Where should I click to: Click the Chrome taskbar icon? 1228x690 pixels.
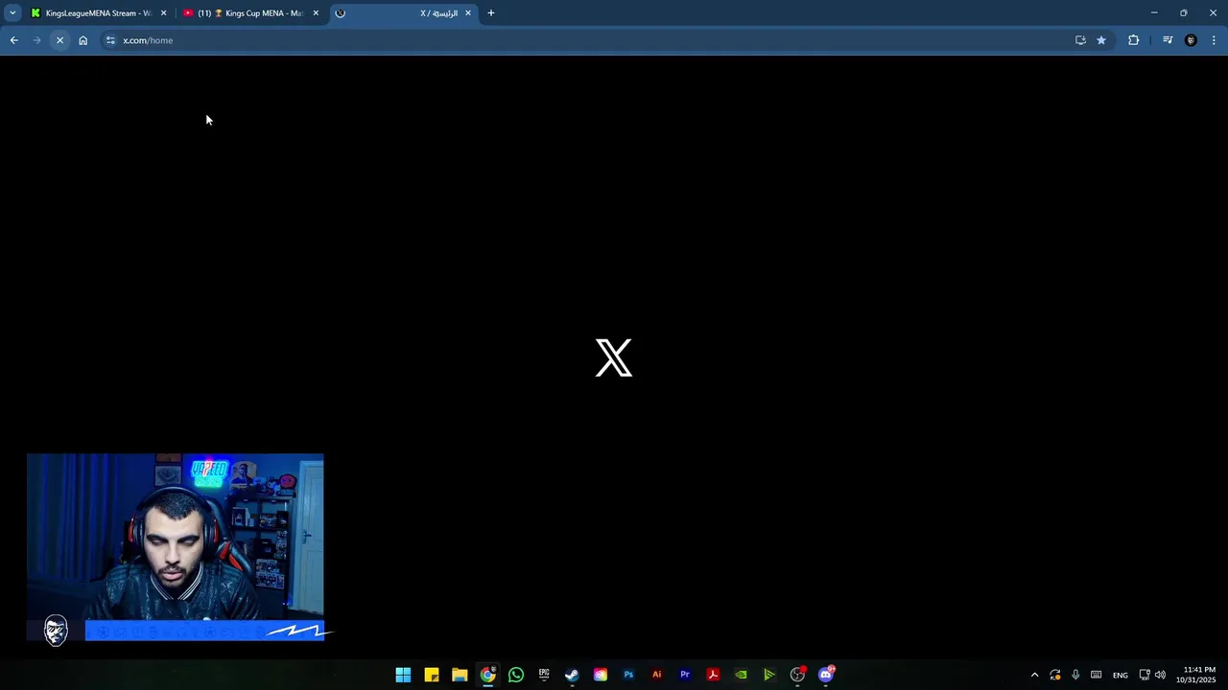tap(487, 675)
